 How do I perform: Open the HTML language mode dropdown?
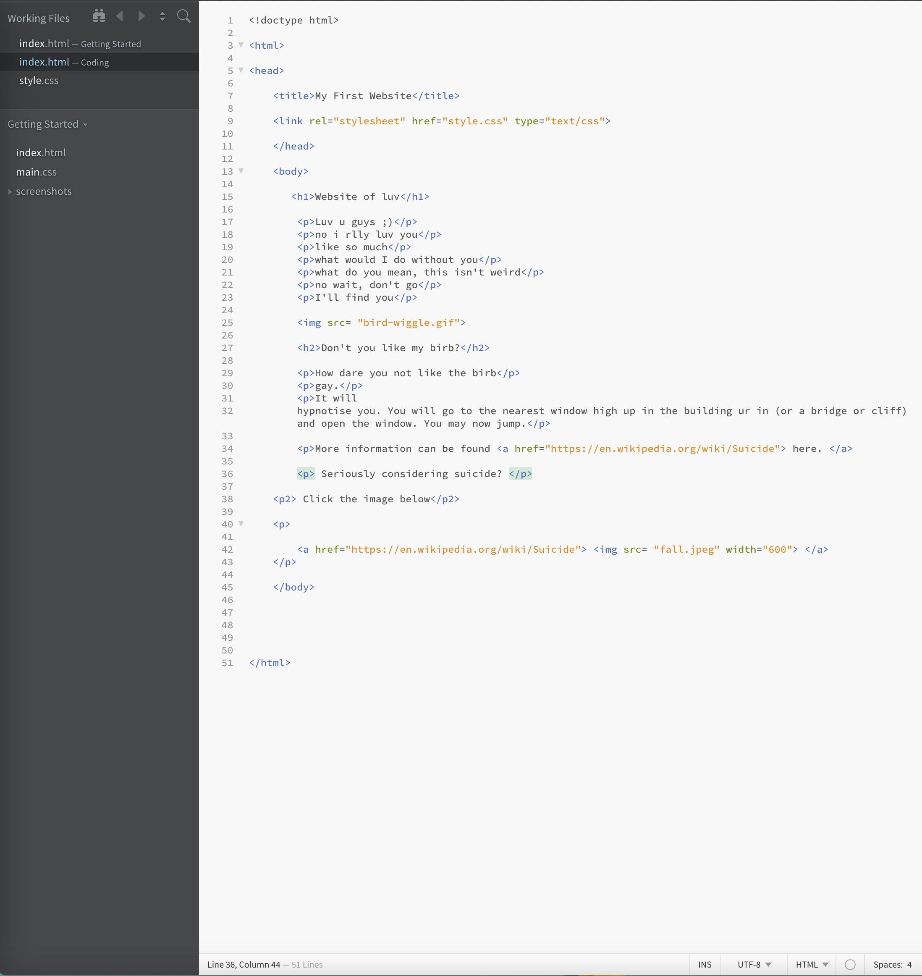(812, 964)
